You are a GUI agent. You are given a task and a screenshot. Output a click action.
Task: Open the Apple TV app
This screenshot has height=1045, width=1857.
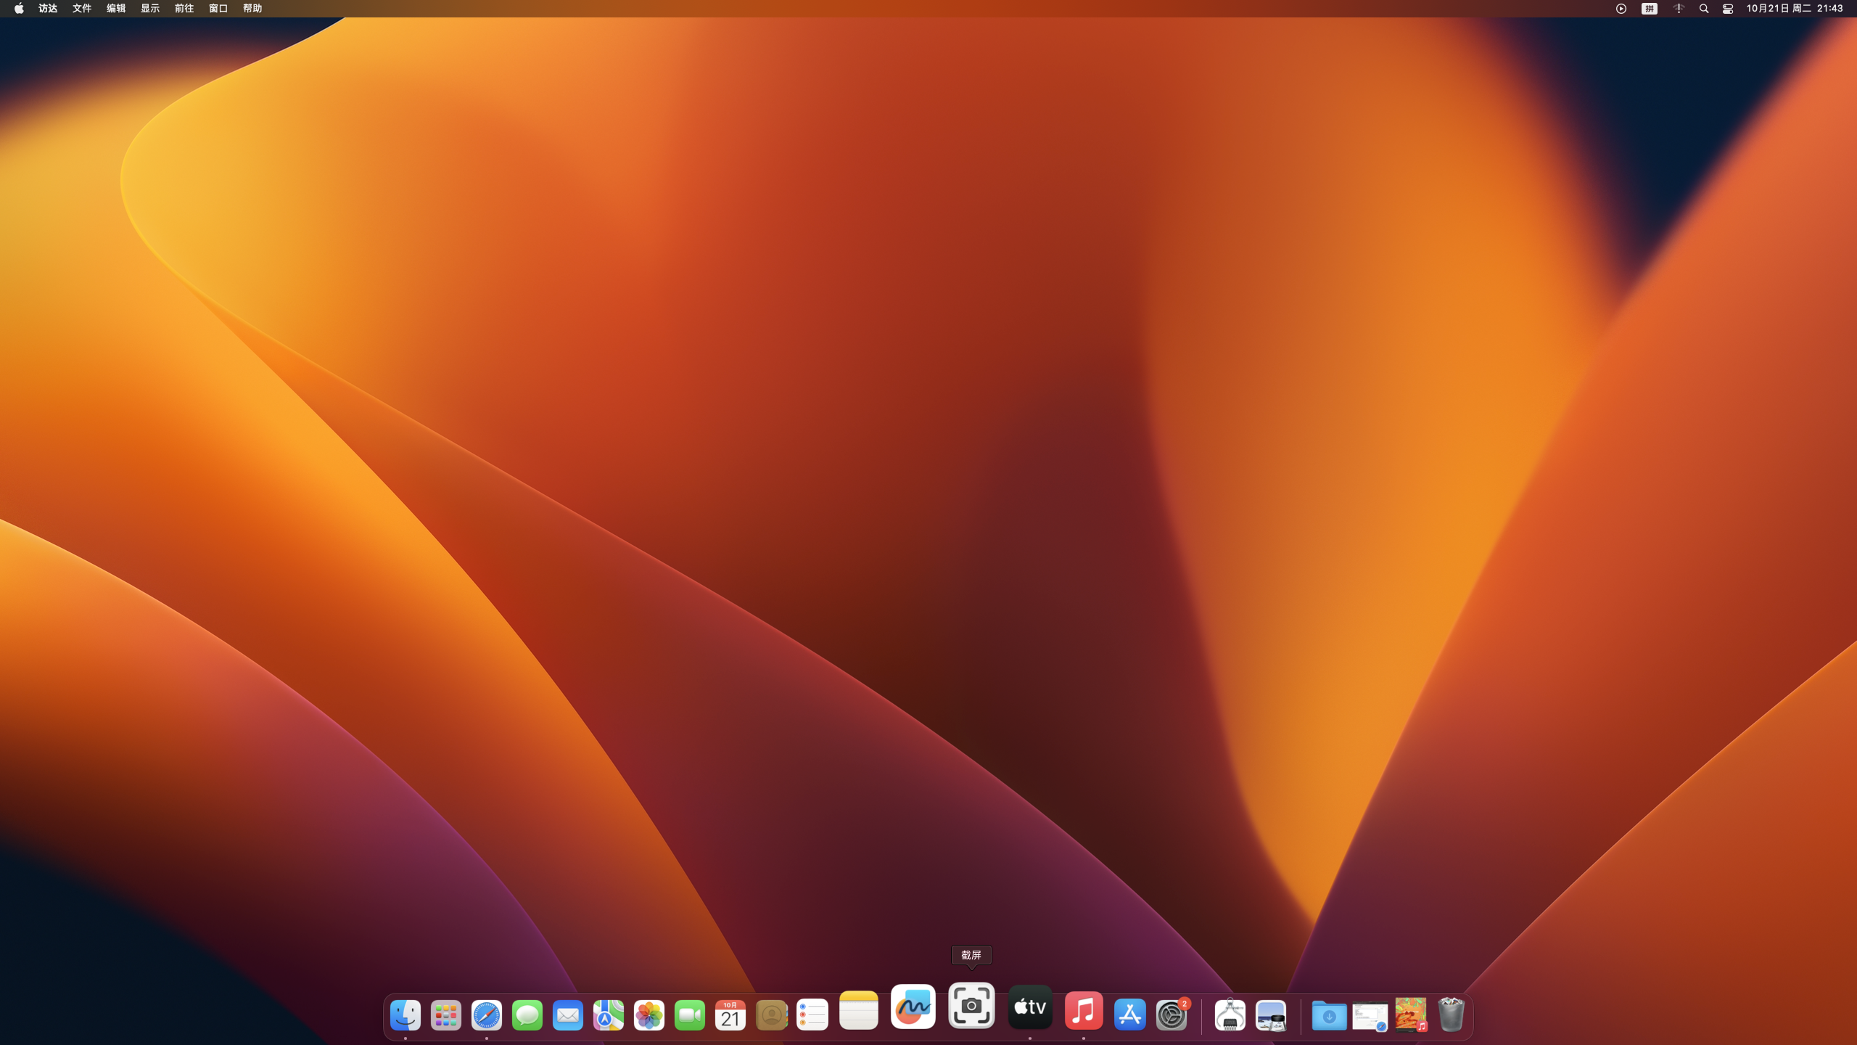(1030, 1007)
